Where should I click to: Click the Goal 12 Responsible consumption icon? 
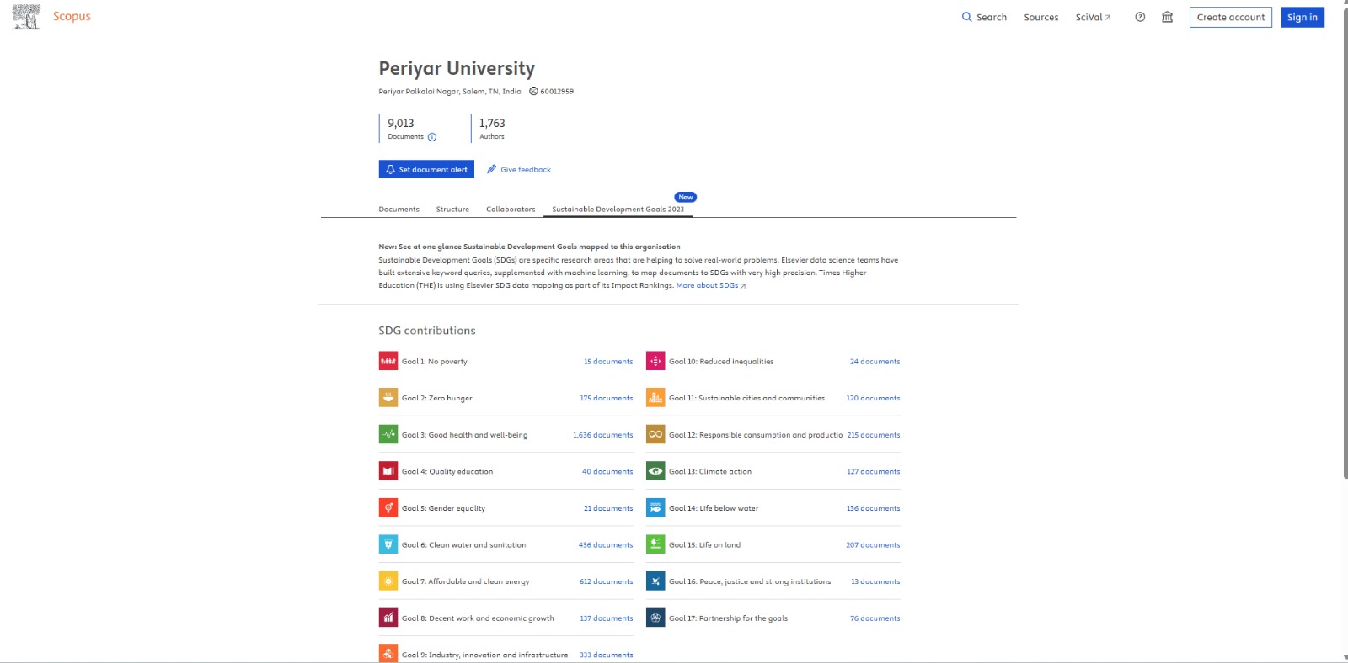coord(655,435)
